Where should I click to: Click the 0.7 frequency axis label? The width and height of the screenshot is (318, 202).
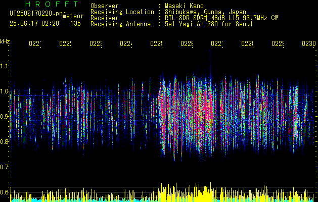[x=4, y=167]
